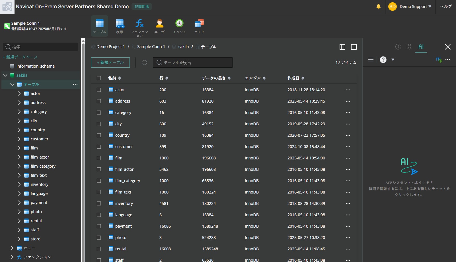
Task: Start a new AI chat
Action: 439,60
